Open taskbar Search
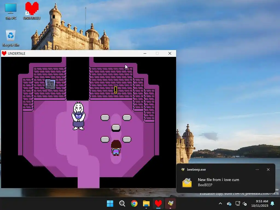This screenshot has width=280, height=210. tap(122, 203)
